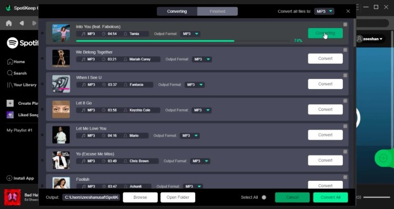The height and width of the screenshot is (209, 394).
Task: Click the dialog's vertical scrollbar
Action: pyautogui.click(x=355, y=33)
